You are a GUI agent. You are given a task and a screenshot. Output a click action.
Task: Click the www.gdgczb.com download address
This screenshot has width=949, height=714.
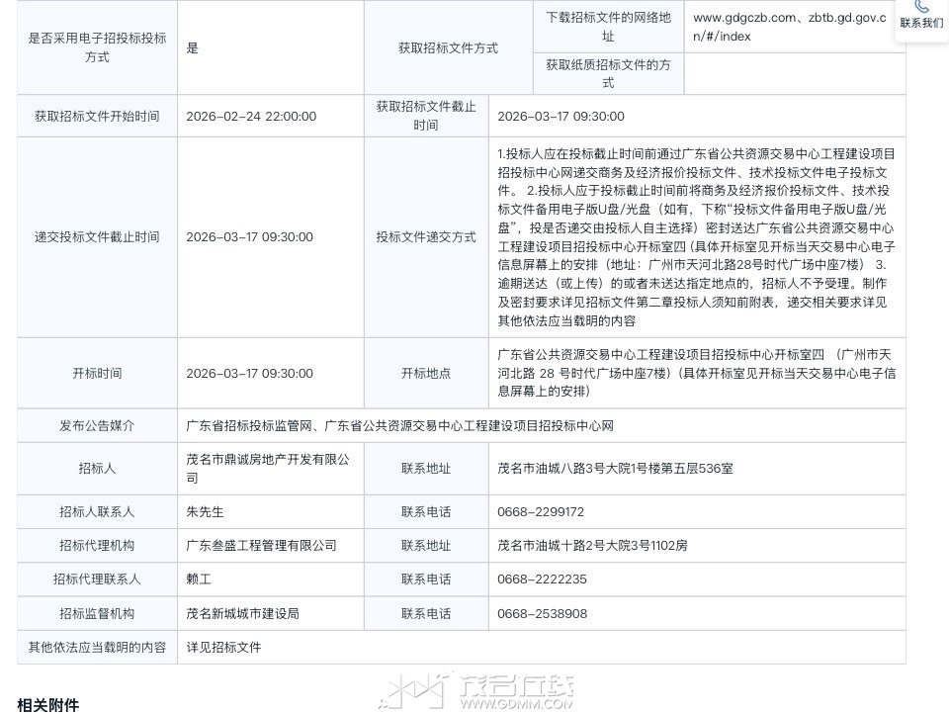pyautogui.click(x=789, y=27)
